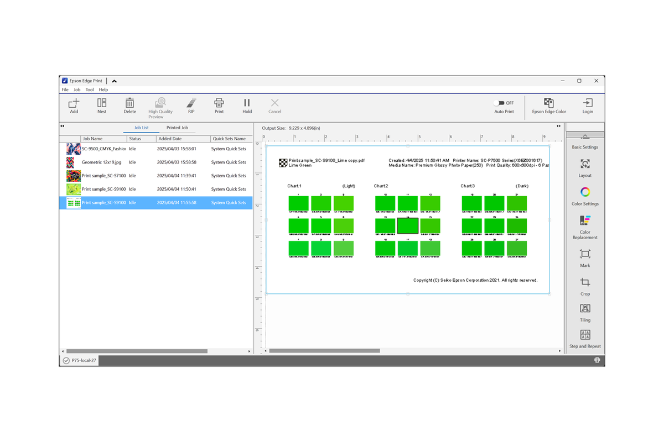Image resolution: width=664 pixels, height=442 pixels.
Task: Collapse the right settings panel arrows
Action: tap(560, 127)
